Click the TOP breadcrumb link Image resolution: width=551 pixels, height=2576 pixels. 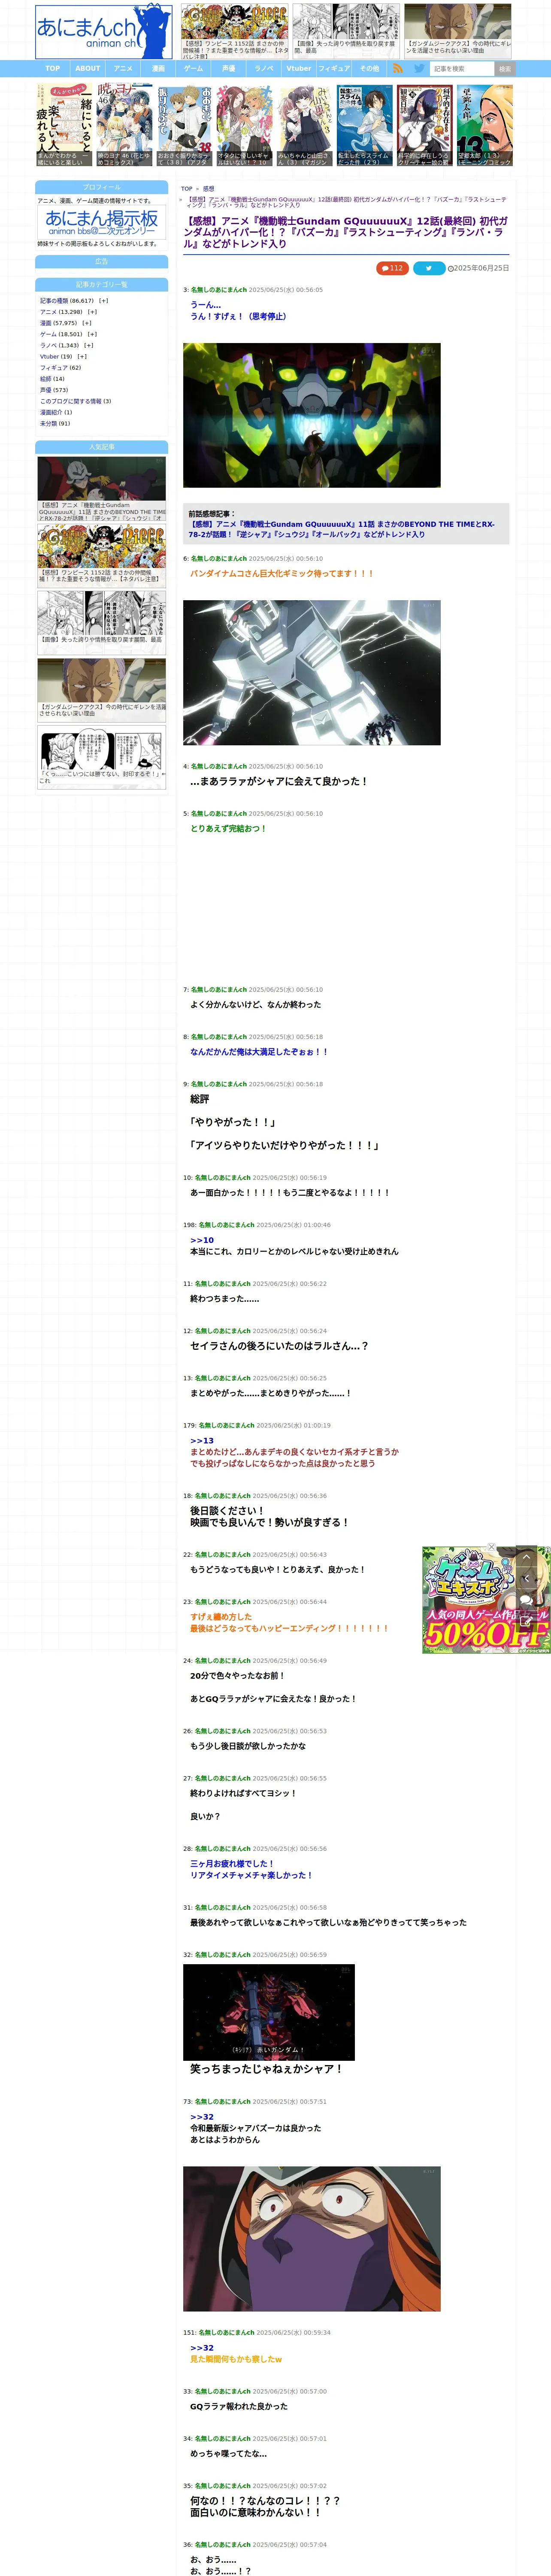pyautogui.click(x=187, y=188)
